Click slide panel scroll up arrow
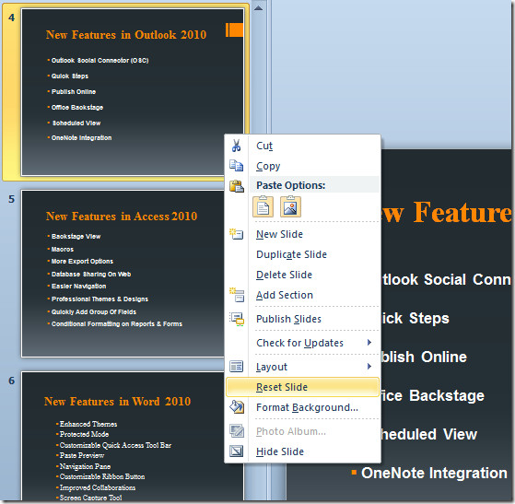The width and height of the screenshot is (515, 504). 259,8
